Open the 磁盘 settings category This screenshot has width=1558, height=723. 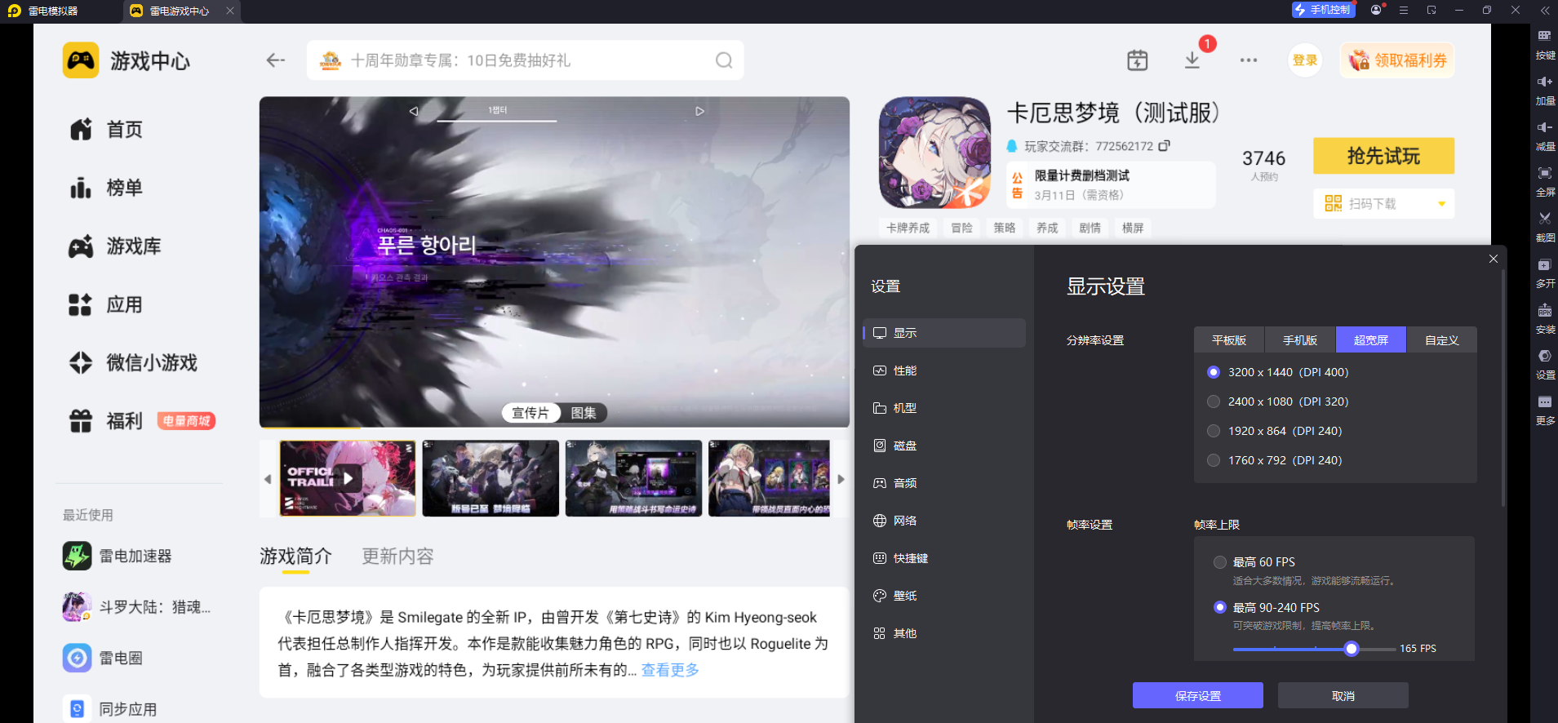click(944, 446)
